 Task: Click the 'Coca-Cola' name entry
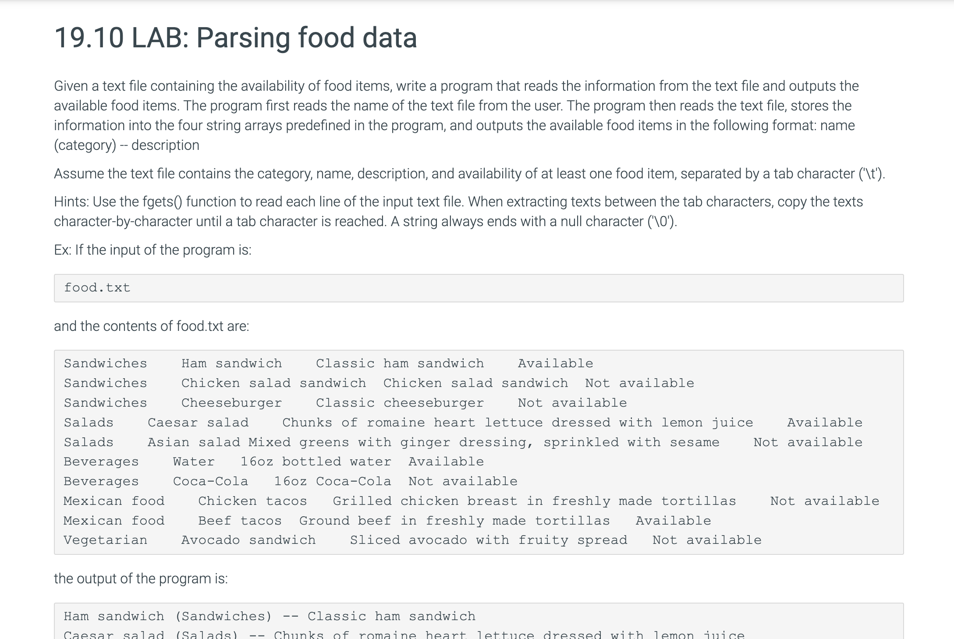[210, 482]
